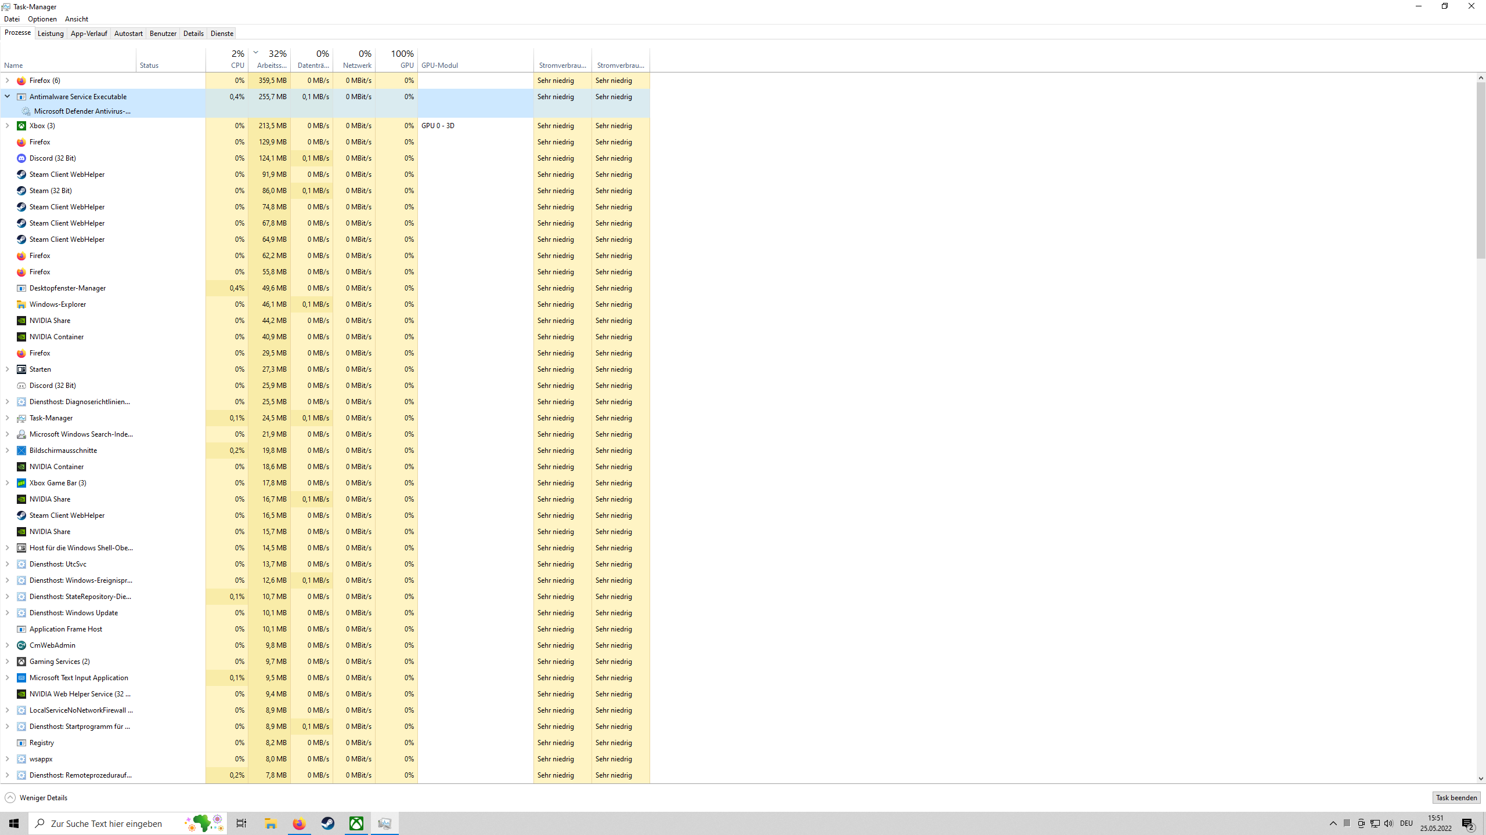
Task: Click the Starten process icon
Action: (x=21, y=369)
